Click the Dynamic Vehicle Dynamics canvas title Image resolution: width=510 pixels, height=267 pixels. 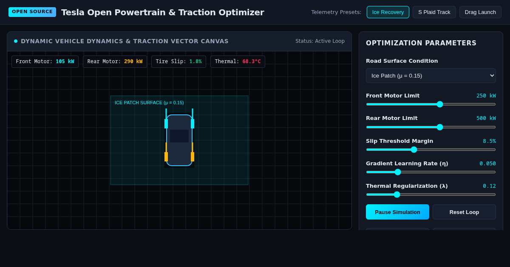[125, 41]
